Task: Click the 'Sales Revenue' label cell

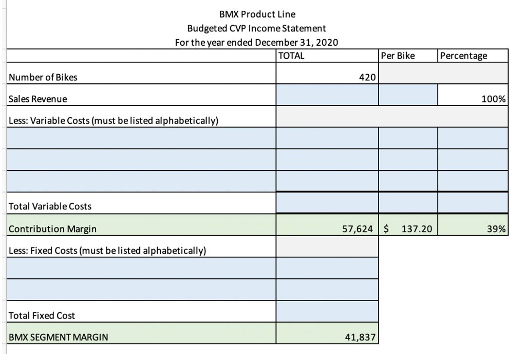Action: pyautogui.click(x=141, y=95)
